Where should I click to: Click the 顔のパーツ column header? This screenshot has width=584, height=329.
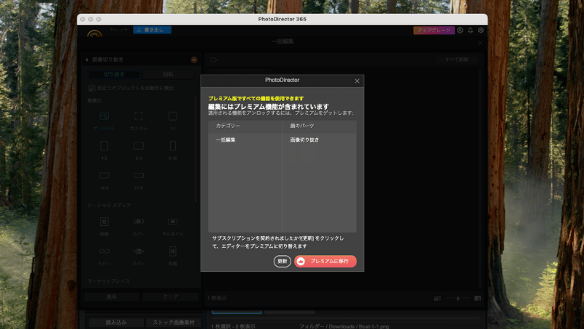[x=301, y=126]
